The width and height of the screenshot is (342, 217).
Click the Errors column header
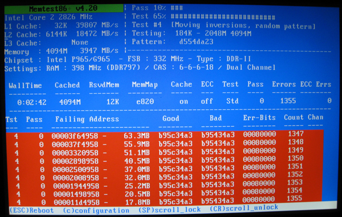[x=284, y=84]
